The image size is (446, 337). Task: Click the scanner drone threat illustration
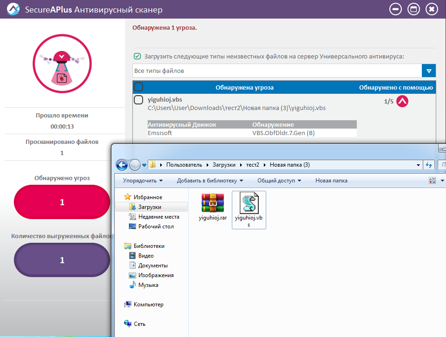tap(62, 64)
